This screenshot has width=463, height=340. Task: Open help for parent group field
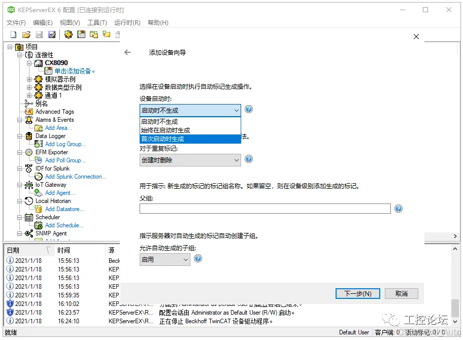pos(399,209)
